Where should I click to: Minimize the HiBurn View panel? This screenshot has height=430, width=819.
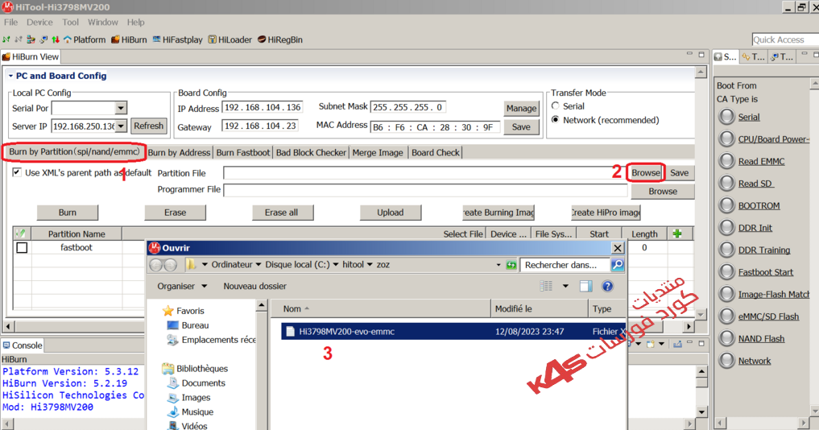pos(689,54)
